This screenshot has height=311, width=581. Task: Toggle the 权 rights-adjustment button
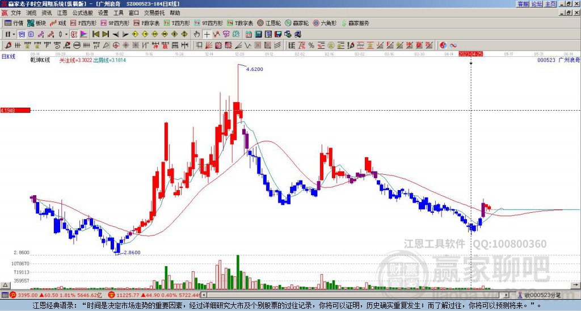pyautogui.click(x=73, y=34)
